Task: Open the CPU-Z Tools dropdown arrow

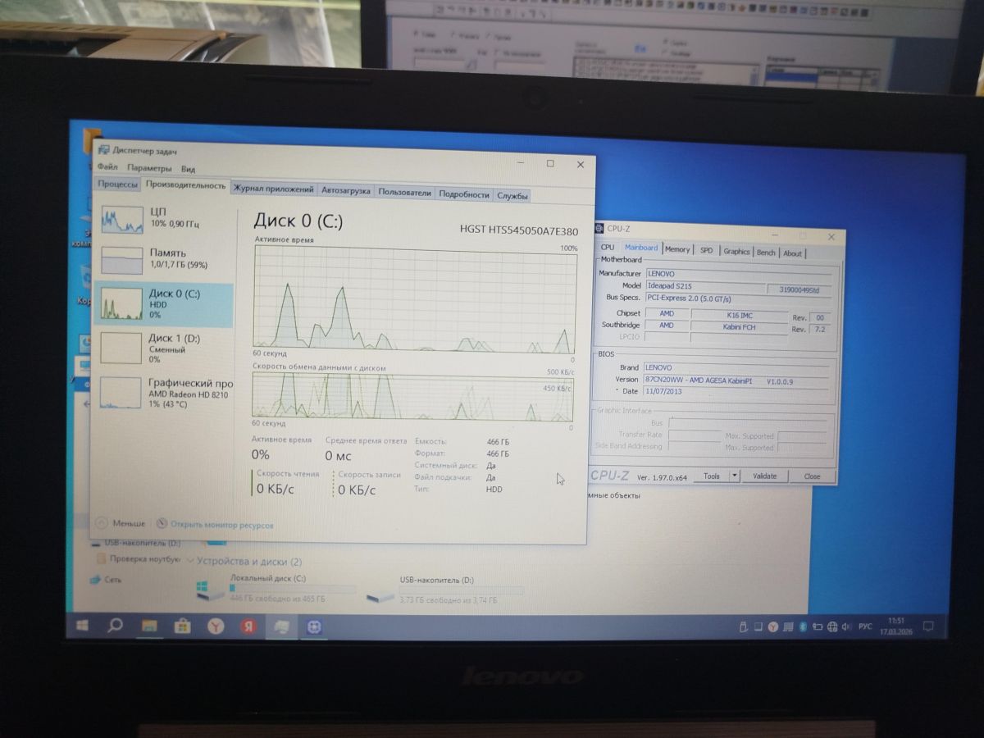Action: pos(734,476)
